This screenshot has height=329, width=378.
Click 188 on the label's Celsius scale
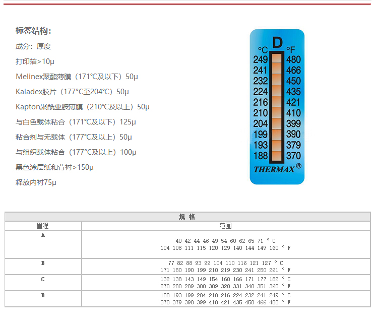[261, 156]
